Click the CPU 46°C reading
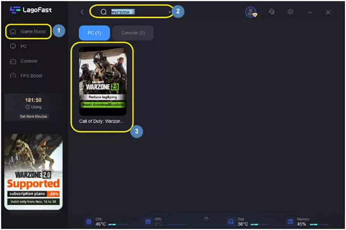346x230 pixels. click(x=101, y=224)
